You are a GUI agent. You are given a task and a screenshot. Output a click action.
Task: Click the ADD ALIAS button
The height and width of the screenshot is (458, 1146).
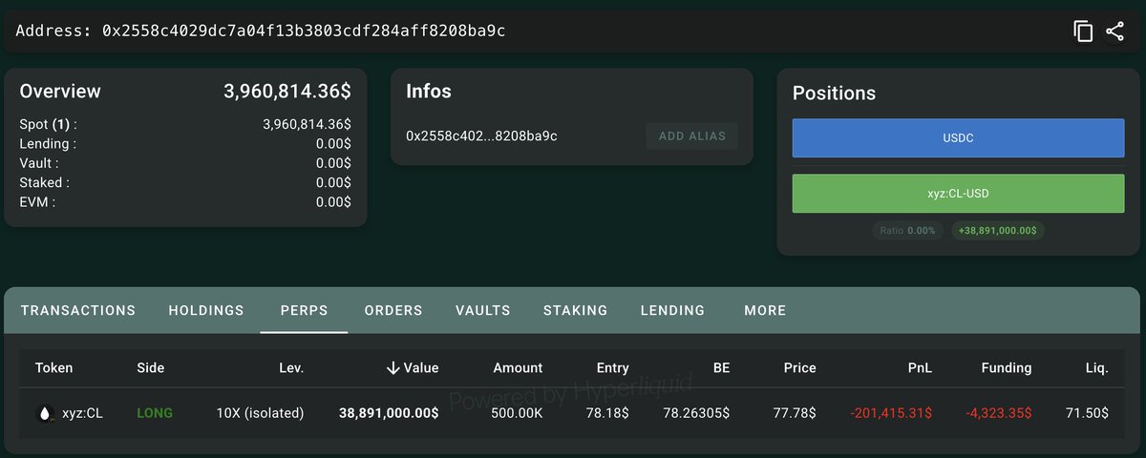tap(692, 135)
